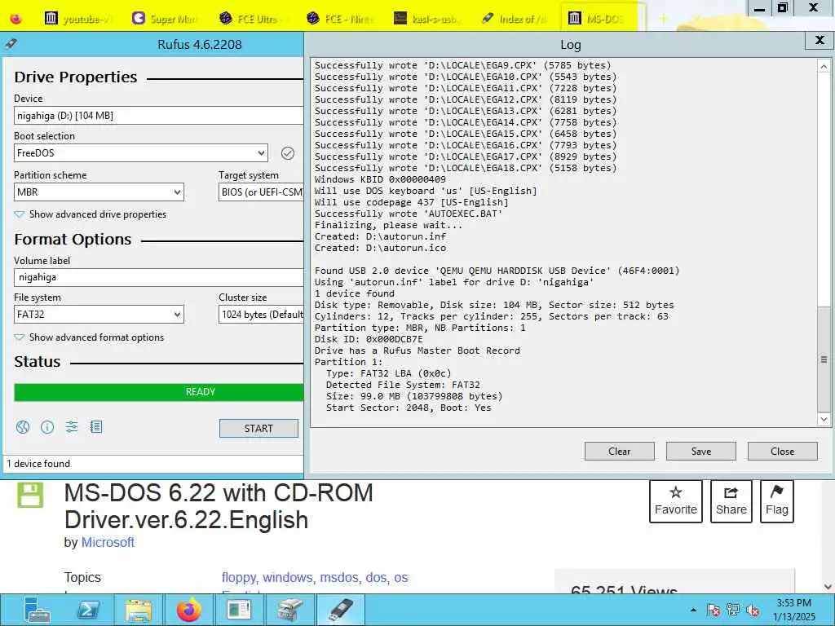Image resolution: width=835 pixels, height=626 pixels.
Task: Click the Share icon on the archive page
Action: [x=731, y=492]
